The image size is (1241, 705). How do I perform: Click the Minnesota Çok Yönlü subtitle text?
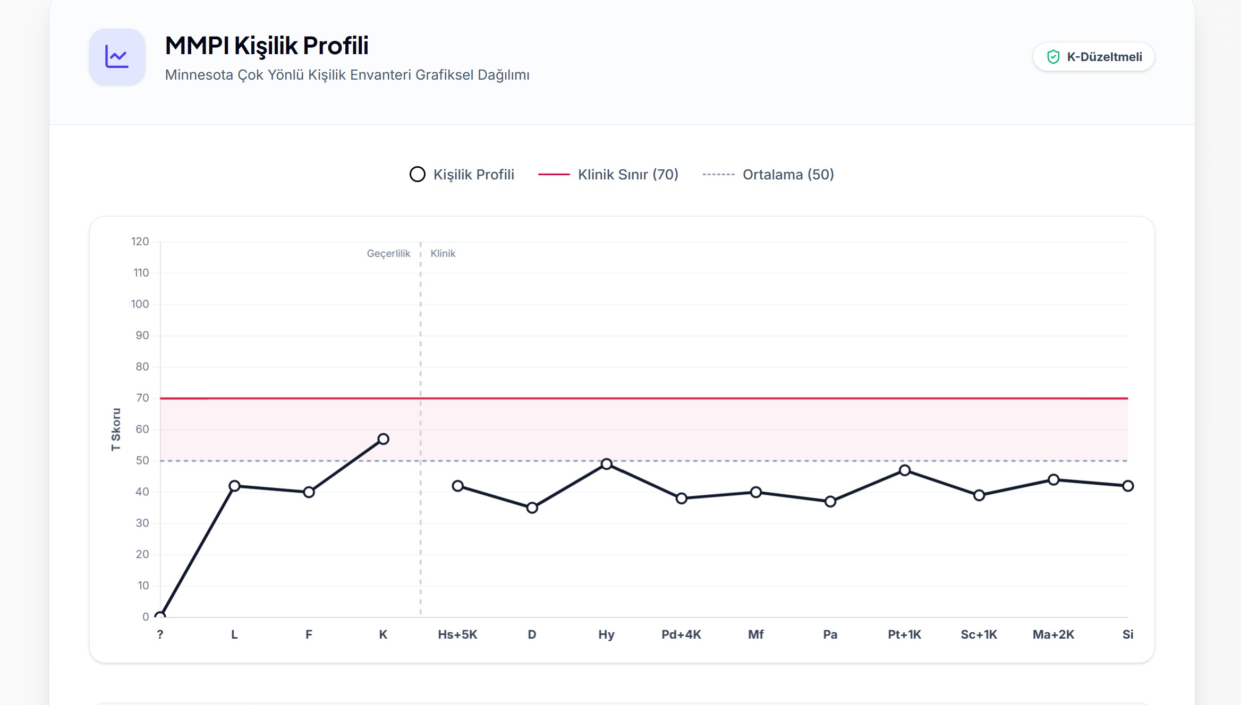347,75
